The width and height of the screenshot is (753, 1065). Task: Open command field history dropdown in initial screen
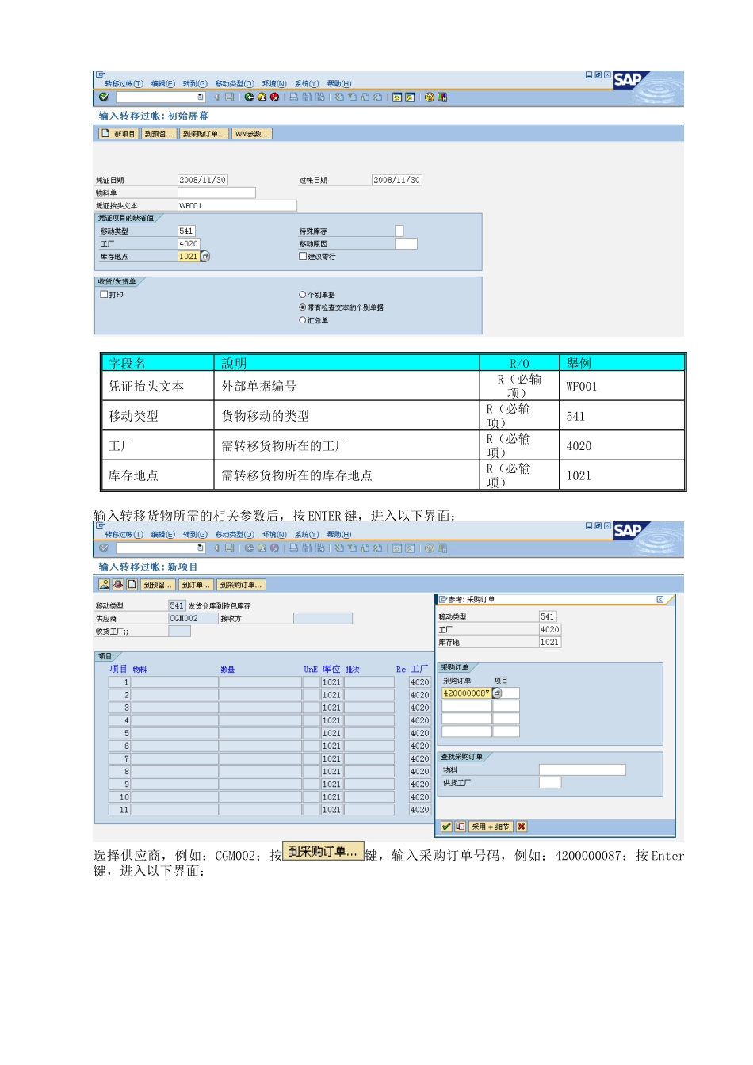coord(201,97)
